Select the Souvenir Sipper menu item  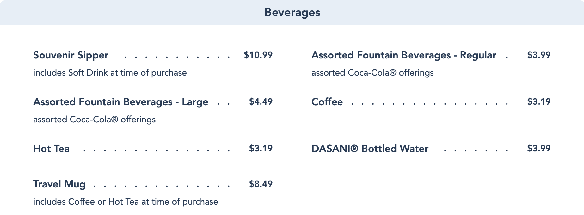tap(71, 55)
